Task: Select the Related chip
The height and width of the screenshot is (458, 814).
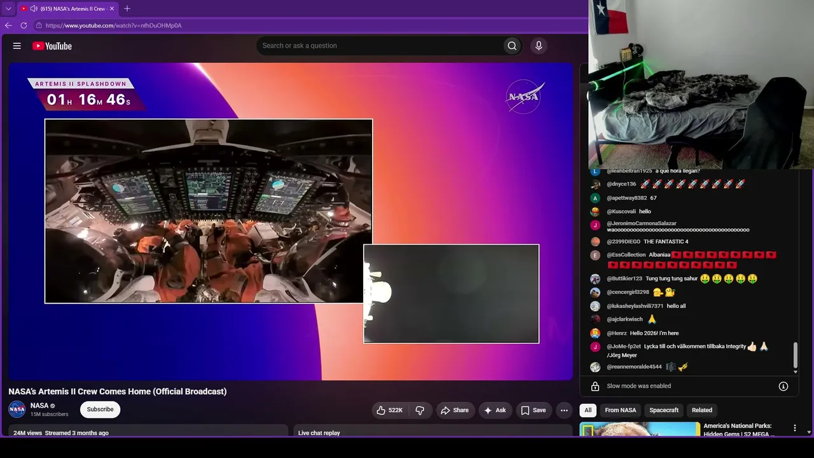Action: click(702, 410)
